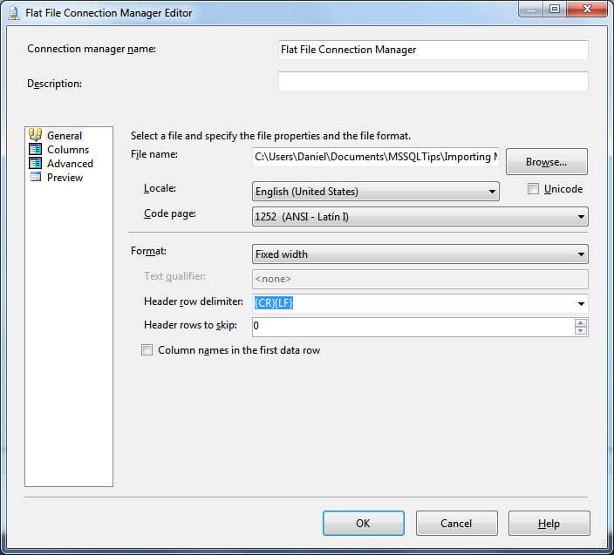This screenshot has height=555, width=614.
Task: Increase Header rows to skip value
Action: click(581, 323)
